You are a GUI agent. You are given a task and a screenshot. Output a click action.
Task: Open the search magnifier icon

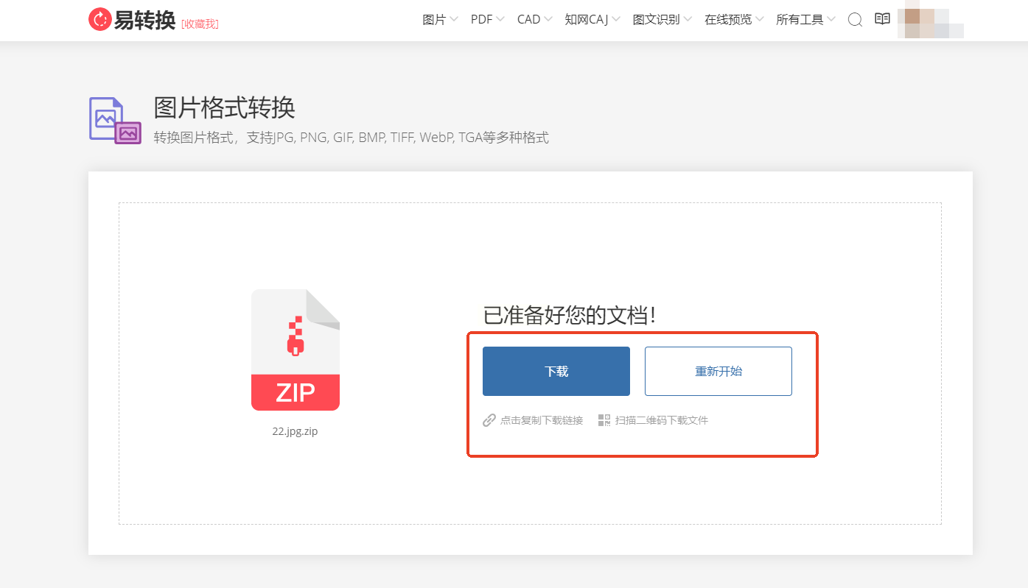coord(855,20)
